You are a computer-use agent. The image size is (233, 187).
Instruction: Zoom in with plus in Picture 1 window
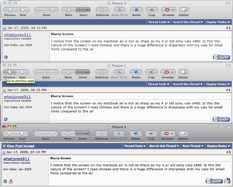(x=52, y=72)
